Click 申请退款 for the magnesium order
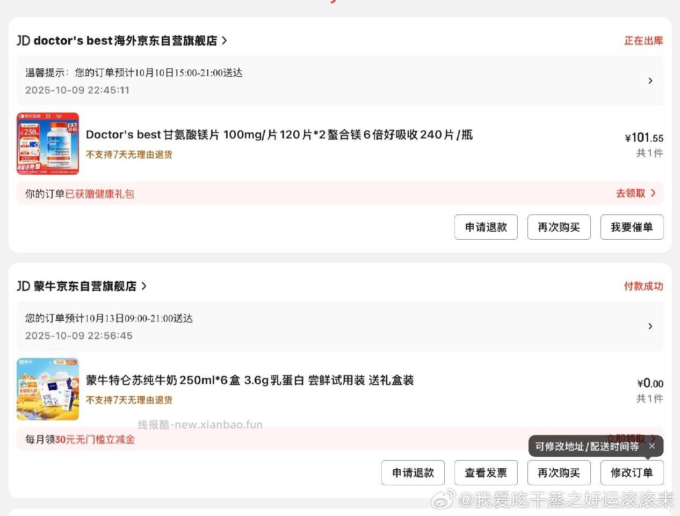680x516 pixels. pyautogui.click(x=486, y=227)
